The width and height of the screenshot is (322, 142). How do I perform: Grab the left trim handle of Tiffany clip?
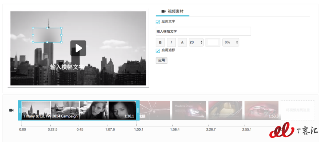pos(20,110)
